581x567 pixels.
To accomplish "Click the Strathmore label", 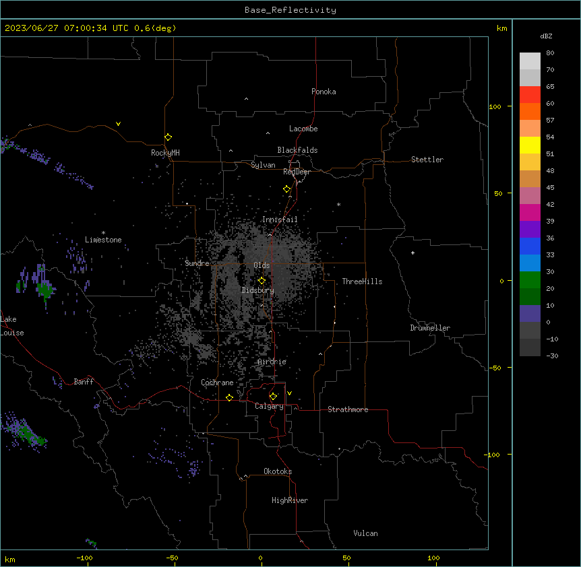I will coord(348,409).
